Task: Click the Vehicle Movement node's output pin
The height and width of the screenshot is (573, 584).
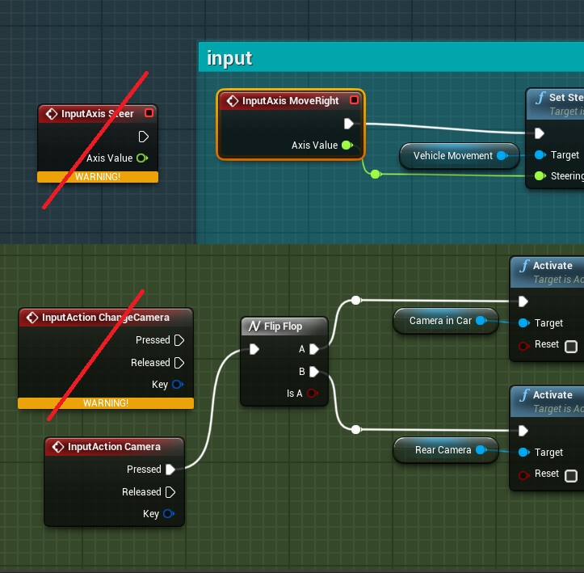Action: 502,156
